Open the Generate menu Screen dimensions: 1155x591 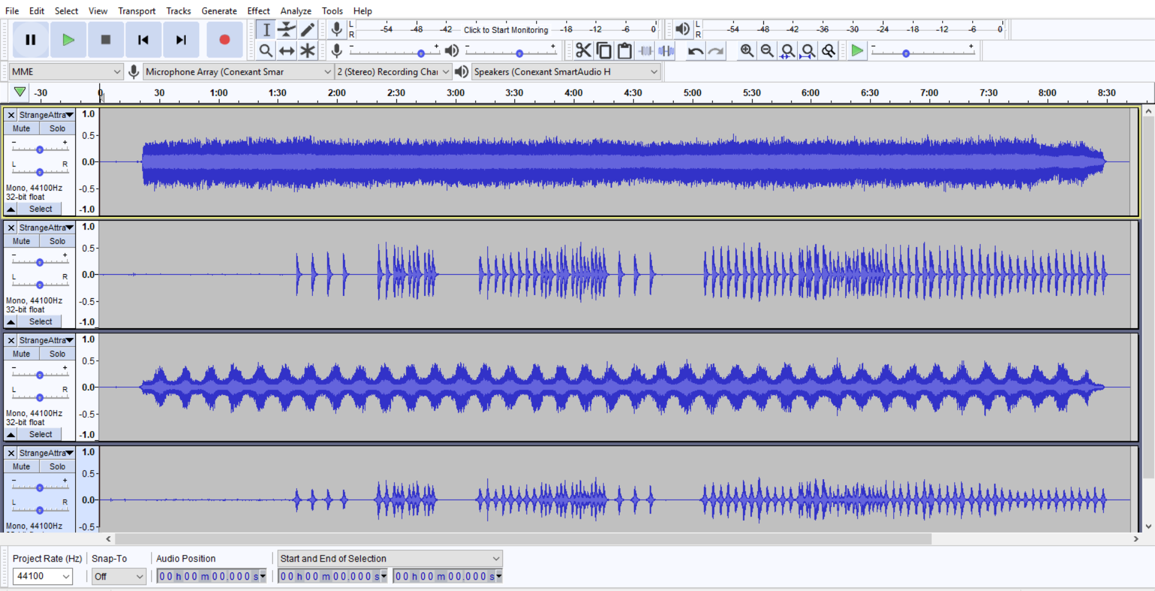(219, 11)
